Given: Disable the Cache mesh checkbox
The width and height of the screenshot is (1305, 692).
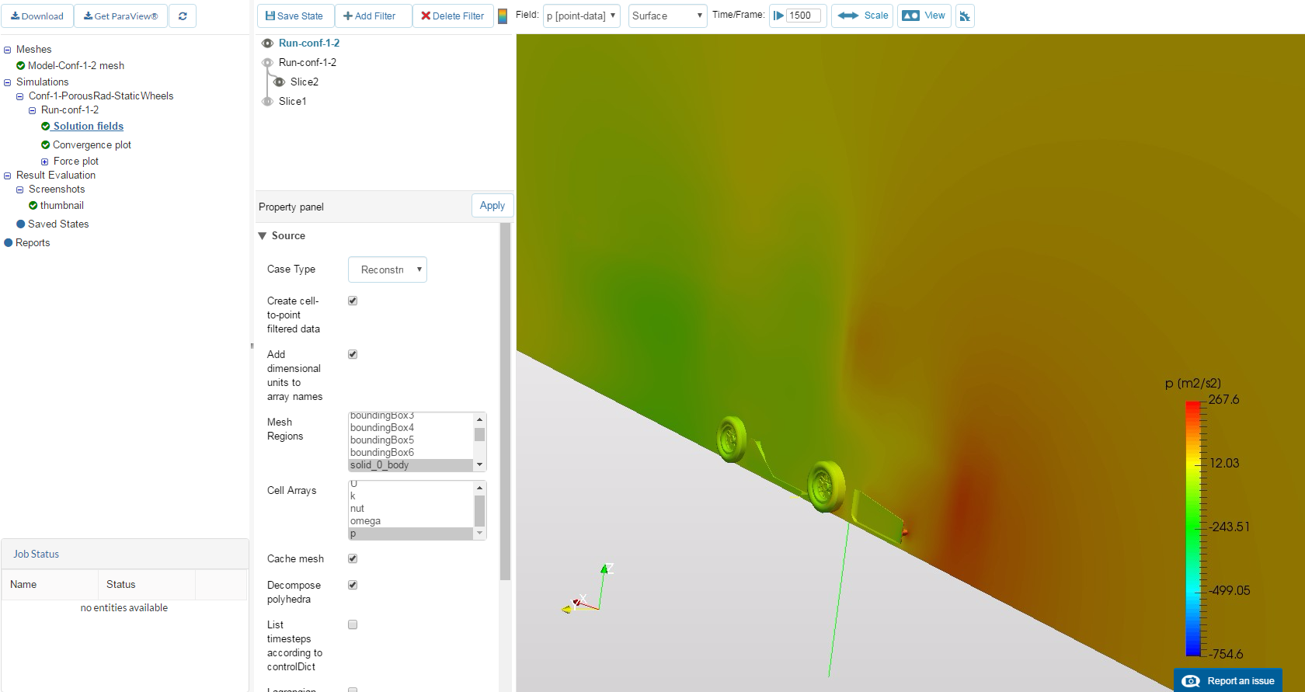Looking at the screenshot, I should point(353,558).
